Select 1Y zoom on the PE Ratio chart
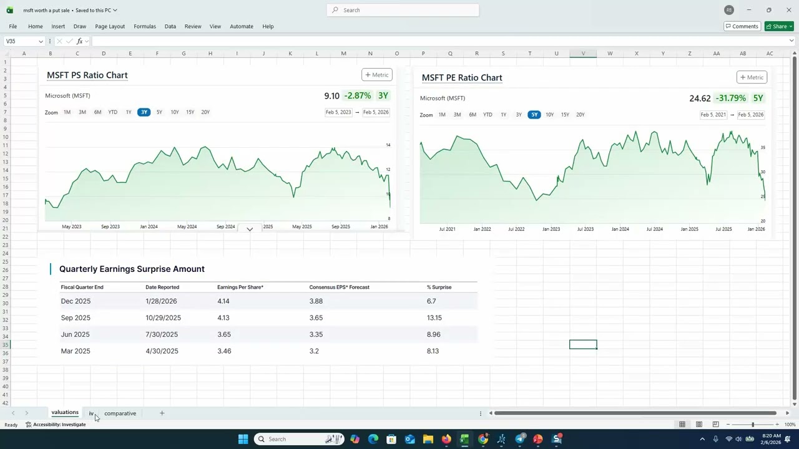The width and height of the screenshot is (799, 449). [x=503, y=115]
